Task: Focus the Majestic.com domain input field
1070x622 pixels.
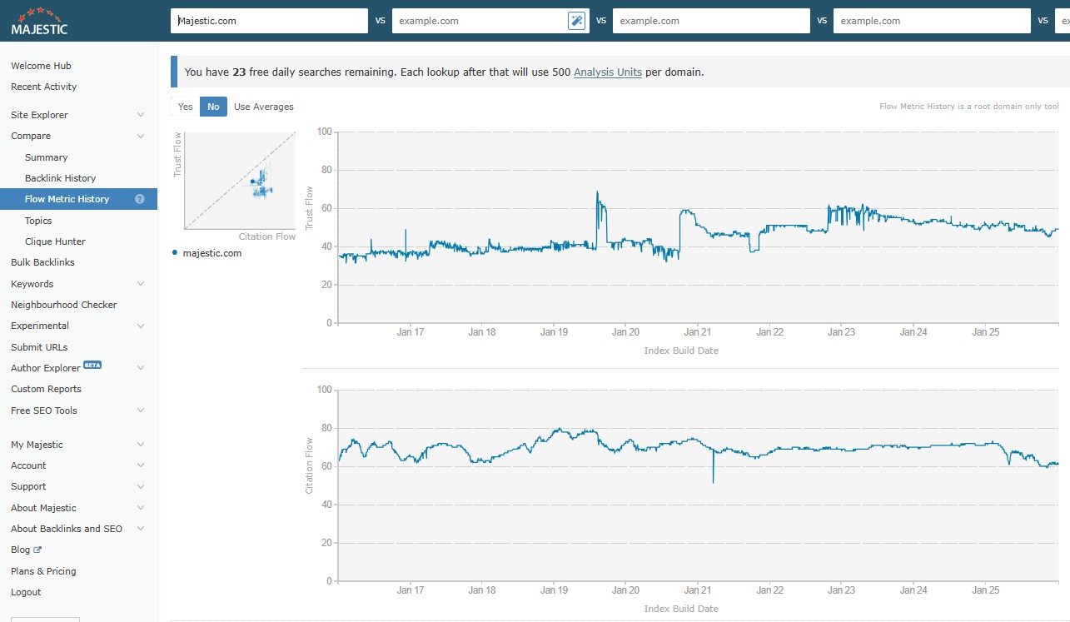Action: click(269, 21)
